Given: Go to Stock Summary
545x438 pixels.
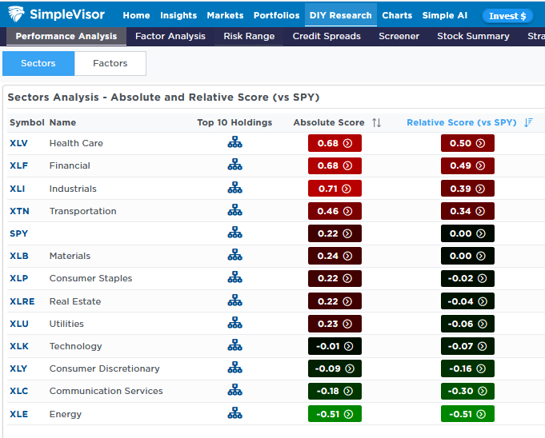Looking at the screenshot, I should [473, 36].
